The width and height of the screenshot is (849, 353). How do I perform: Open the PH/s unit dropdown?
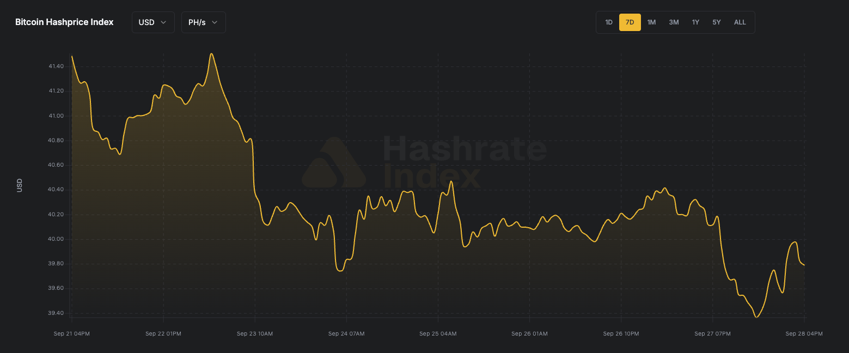(x=203, y=22)
